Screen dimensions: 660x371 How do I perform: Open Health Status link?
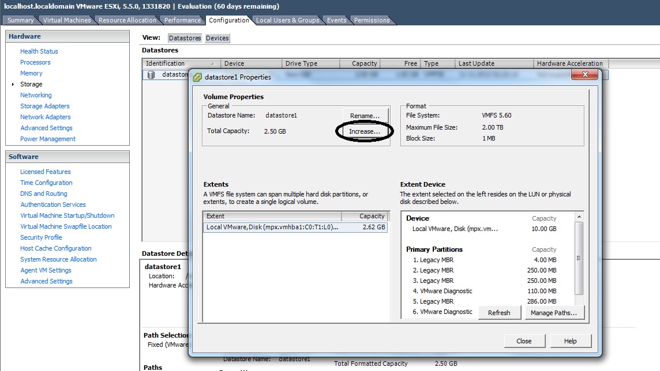tap(39, 51)
